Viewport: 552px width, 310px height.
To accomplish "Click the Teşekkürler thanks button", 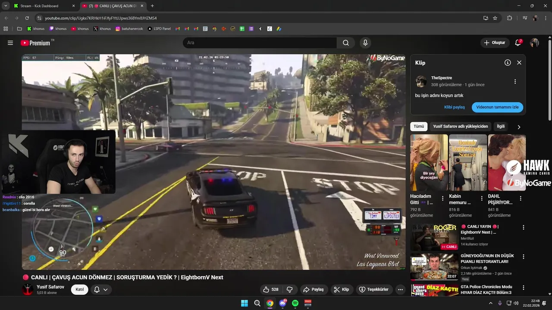I will coord(374,289).
